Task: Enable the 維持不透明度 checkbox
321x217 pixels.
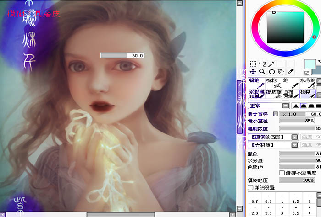Action: (282, 173)
